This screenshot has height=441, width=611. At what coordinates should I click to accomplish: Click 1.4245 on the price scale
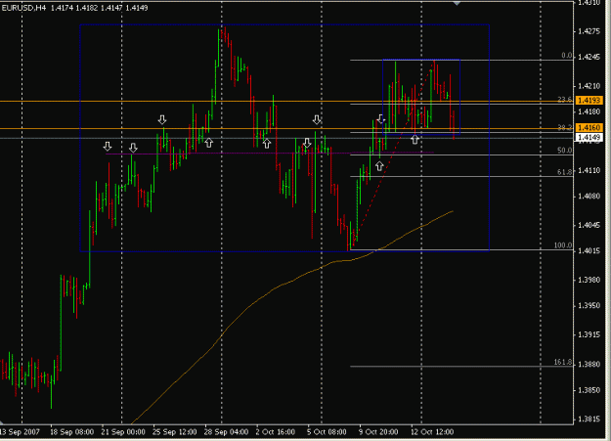[x=589, y=57]
